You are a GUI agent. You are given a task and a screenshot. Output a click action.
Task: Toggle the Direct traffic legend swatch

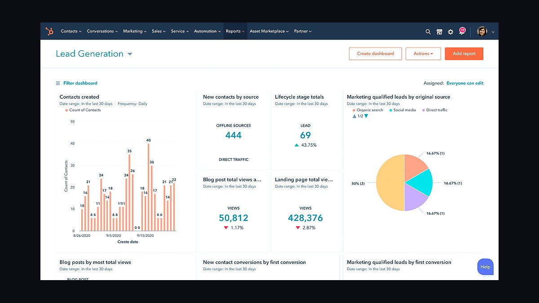click(x=424, y=110)
